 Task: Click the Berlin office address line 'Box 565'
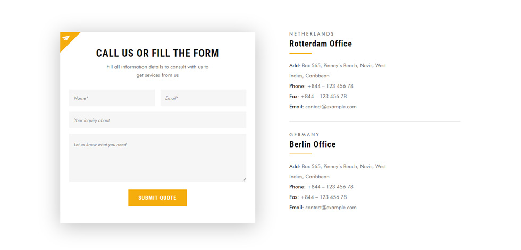point(344,167)
